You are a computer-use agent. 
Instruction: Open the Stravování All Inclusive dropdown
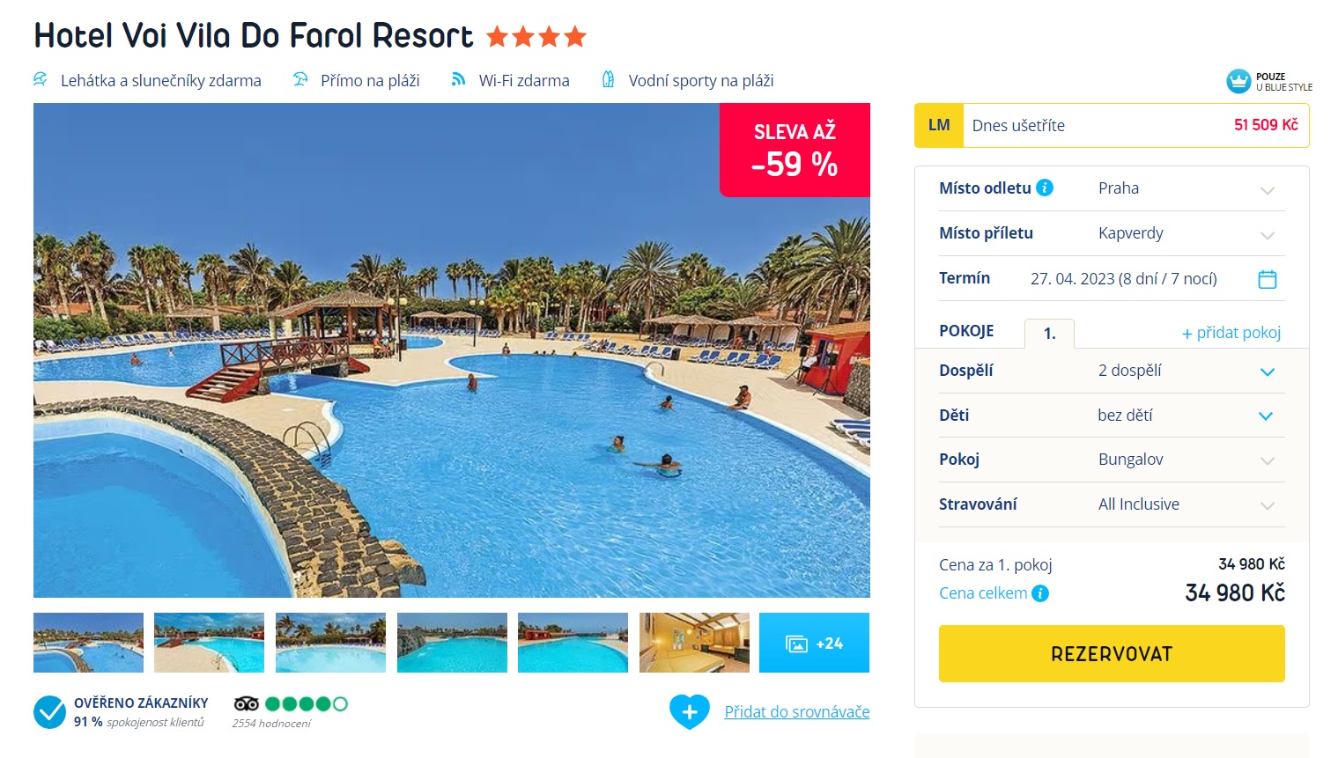(x=1112, y=504)
